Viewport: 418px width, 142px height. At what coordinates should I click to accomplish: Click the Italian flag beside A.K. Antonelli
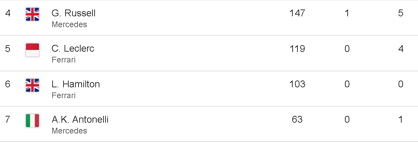[x=32, y=121]
